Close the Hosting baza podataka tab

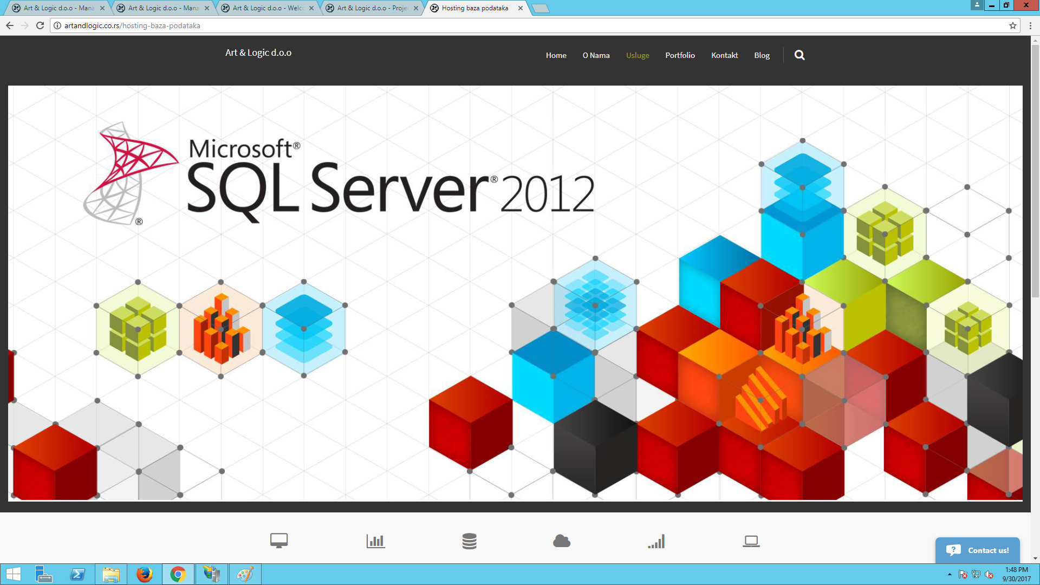(x=521, y=8)
